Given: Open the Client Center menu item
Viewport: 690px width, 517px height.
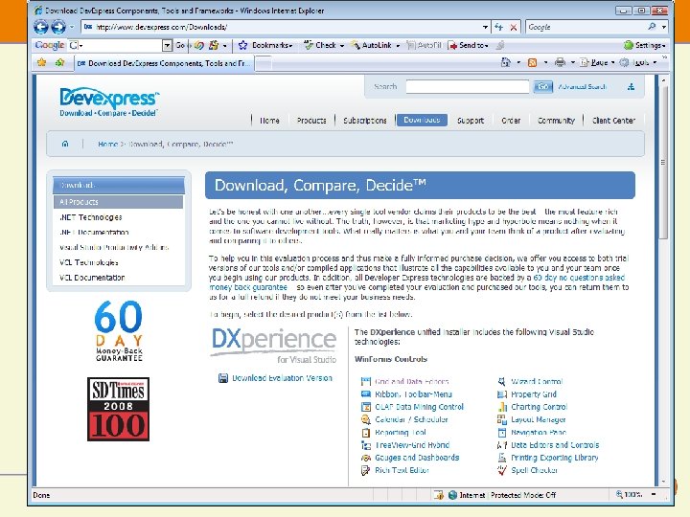Looking at the screenshot, I should (614, 120).
